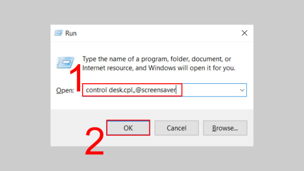Click the "Type the name of a program" line

pos(157,59)
